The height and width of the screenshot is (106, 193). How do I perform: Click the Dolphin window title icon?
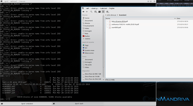[83, 8]
